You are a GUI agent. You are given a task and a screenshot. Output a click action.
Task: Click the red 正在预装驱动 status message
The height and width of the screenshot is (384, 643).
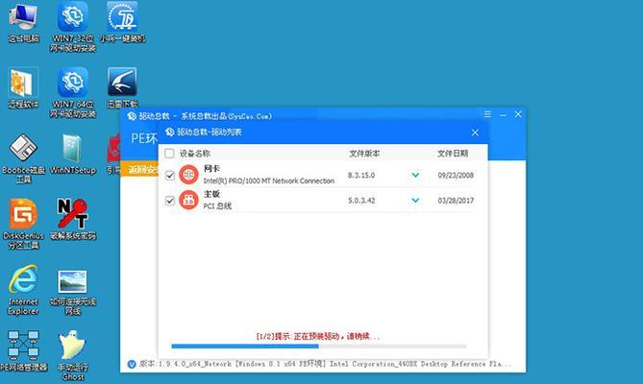pos(318,337)
